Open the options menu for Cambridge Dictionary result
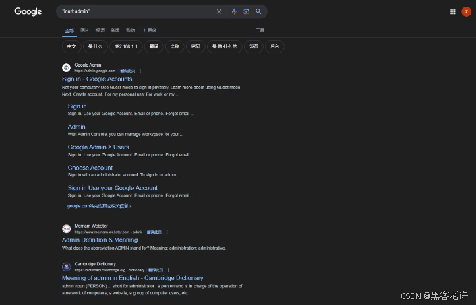Viewport: 476px width, 305px height. click(168, 270)
